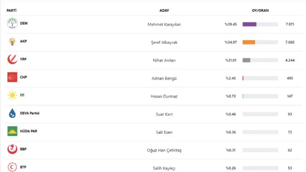Click candidate name Oğuz Han Çetintaş

pyautogui.click(x=164, y=150)
